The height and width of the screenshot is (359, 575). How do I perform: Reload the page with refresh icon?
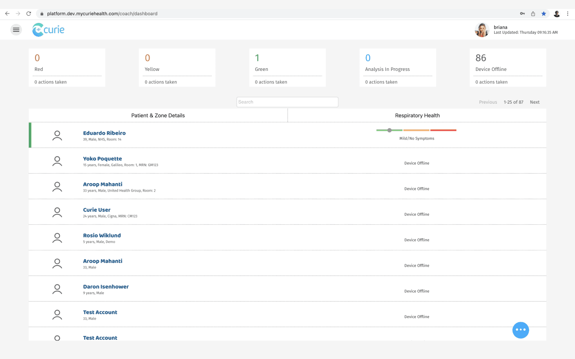[x=29, y=13]
